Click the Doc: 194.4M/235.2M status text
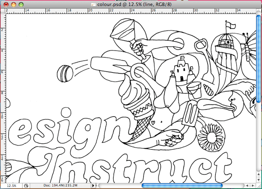Image resolution: width=262 pixels, height=189 pixels. tap(60, 186)
